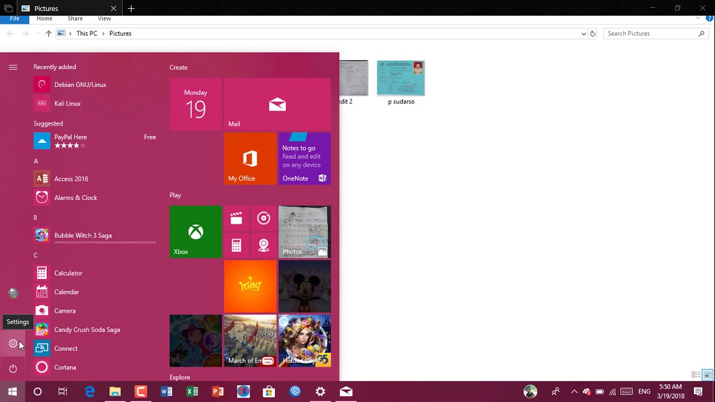Switch to Home ribbon tab

point(45,18)
